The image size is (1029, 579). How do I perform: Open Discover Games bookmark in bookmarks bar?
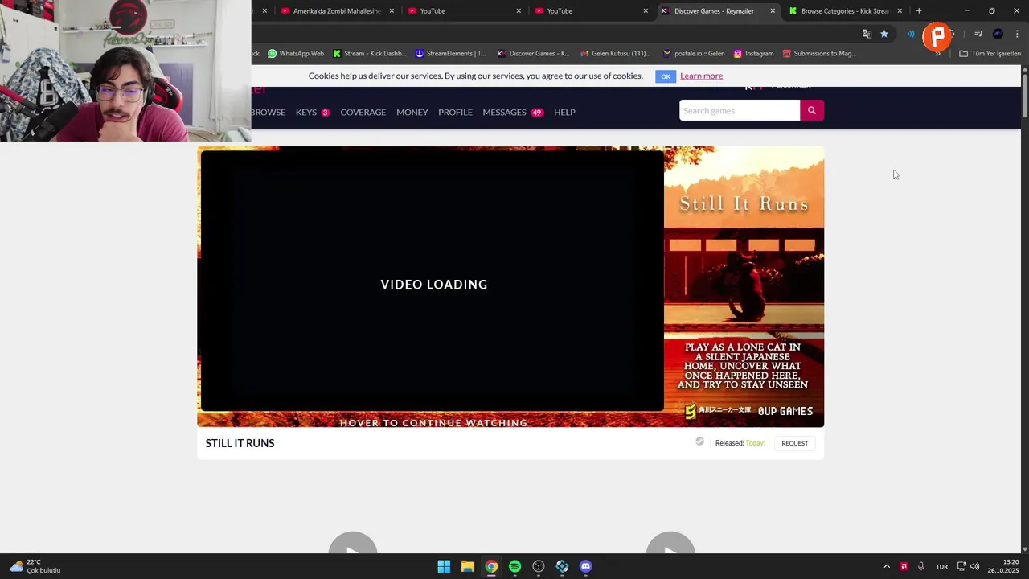pos(533,54)
